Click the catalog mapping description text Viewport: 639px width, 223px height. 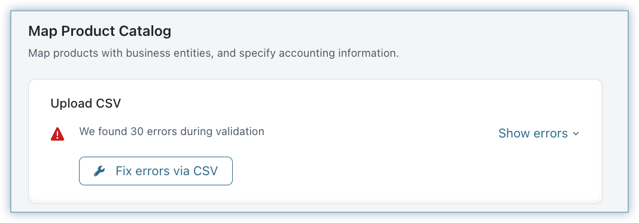tap(213, 53)
